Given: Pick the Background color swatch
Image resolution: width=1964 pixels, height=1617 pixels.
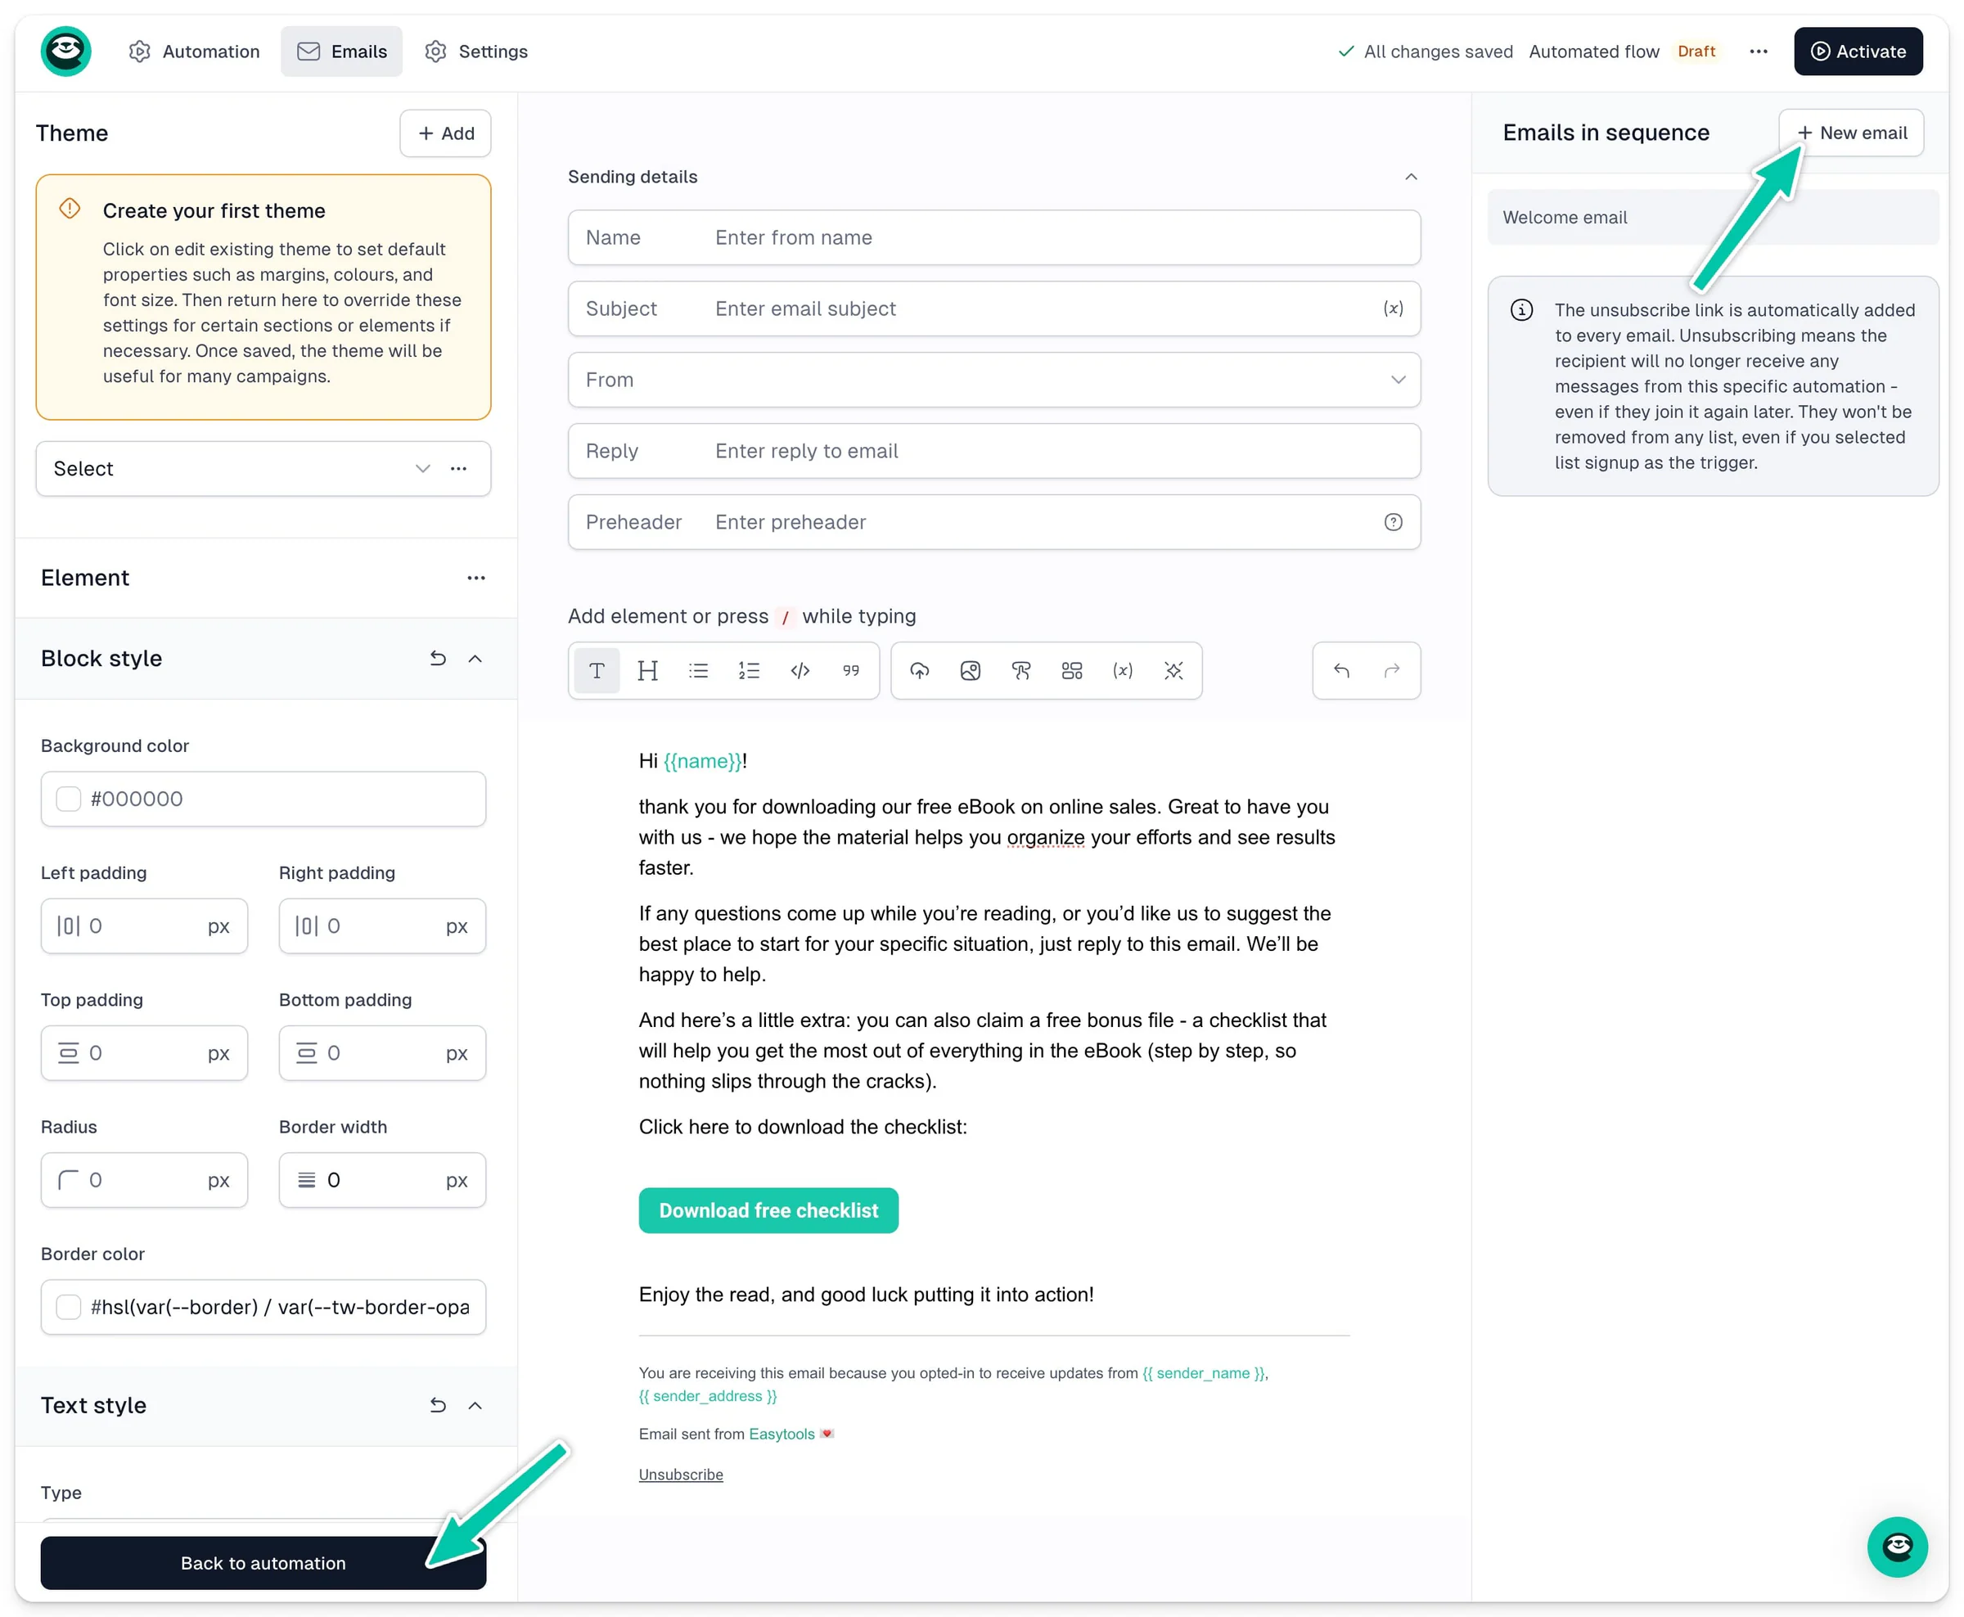Looking at the screenshot, I should pyautogui.click(x=68, y=799).
